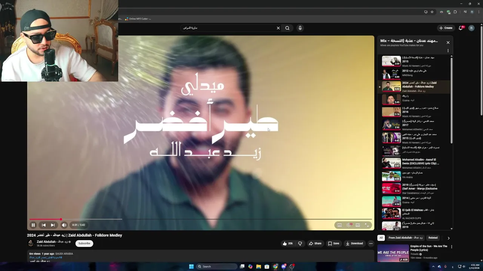Open Chrome extensions puzzle icon
Screen dimensions: 483x271
[455, 12]
